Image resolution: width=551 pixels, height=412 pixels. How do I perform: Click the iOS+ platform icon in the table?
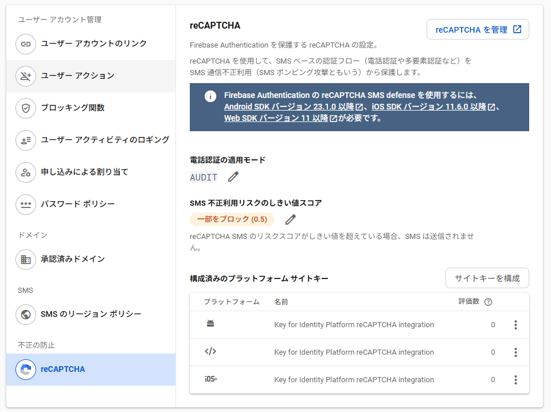click(x=211, y=379)
